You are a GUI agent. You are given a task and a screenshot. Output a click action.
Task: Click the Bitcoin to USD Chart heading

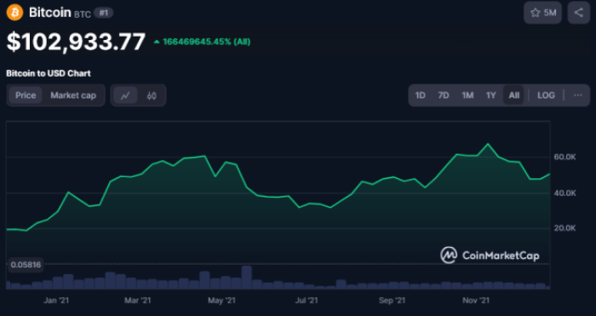[x=49, y=73]
